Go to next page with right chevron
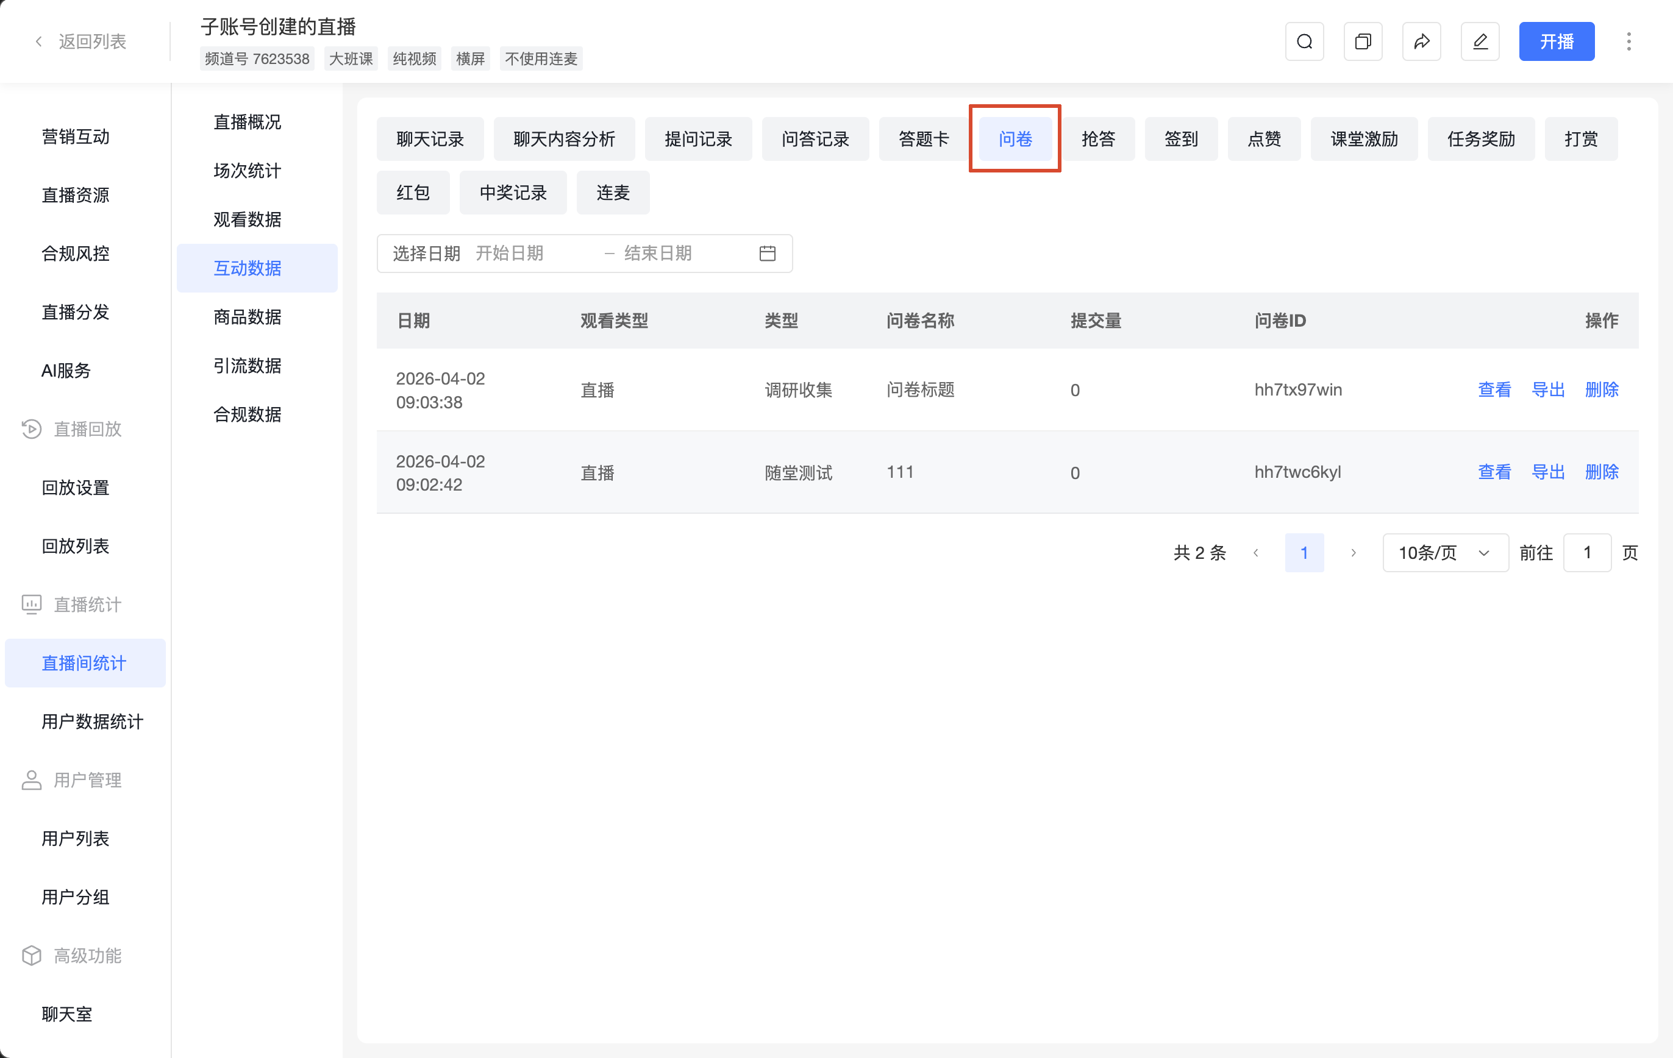 pos(1354,553)
